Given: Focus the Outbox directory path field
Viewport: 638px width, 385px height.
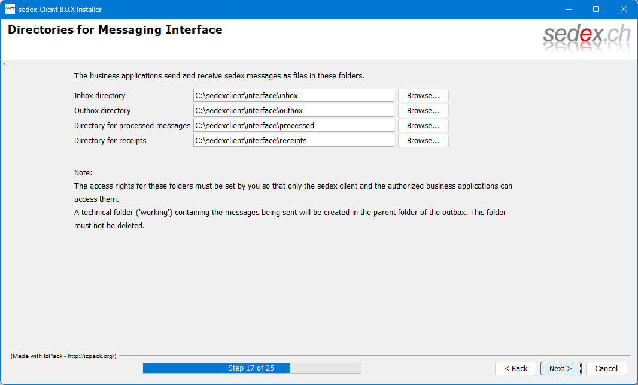Looking at the screenshot, I should point(293,111).
